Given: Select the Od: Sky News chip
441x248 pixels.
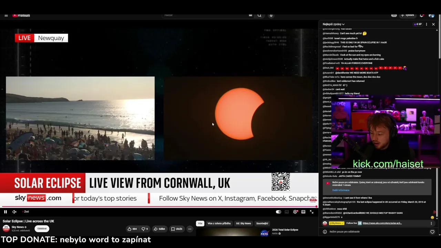Looking at the screenshot, I should click(244, 224).
